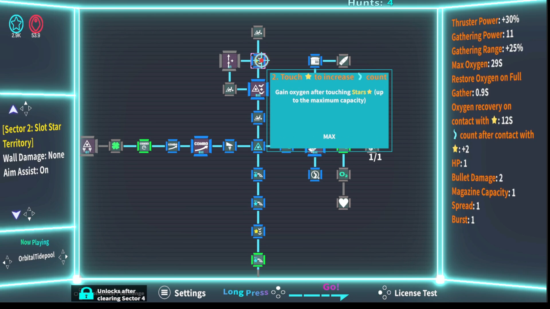Click the 'Burst: 1' stat
The width and height of the screenshot is (550, 309).
point(463,220)
